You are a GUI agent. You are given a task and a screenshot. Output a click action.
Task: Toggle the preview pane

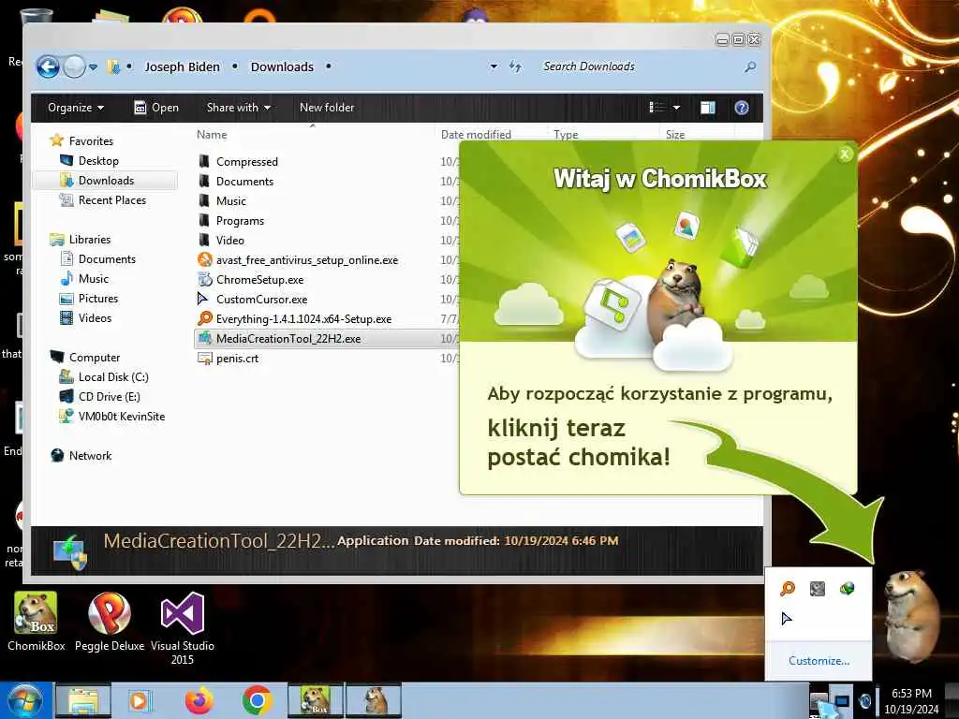708,109
